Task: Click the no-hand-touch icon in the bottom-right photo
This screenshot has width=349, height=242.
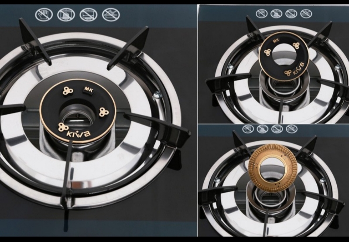Action: (248, 129)
